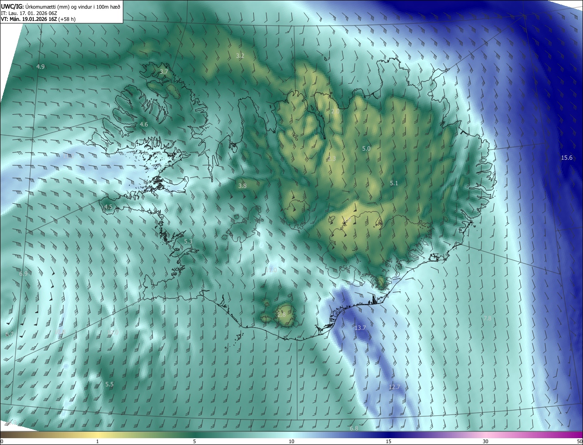Image resolution: width=583 pixels, height=445 pixels.
Task: Click the 5.5 value label over the sea
Action: click(109, 384)
